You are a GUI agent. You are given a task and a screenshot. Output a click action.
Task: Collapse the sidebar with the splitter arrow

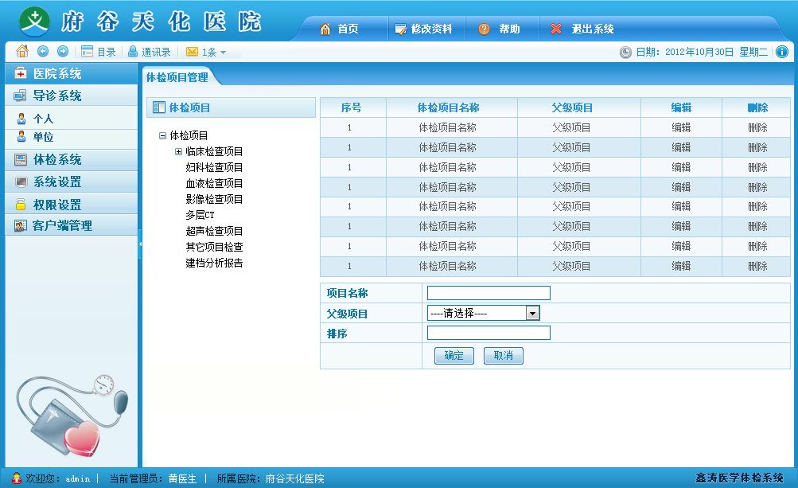pyautogui.click(x=140, y=244)
